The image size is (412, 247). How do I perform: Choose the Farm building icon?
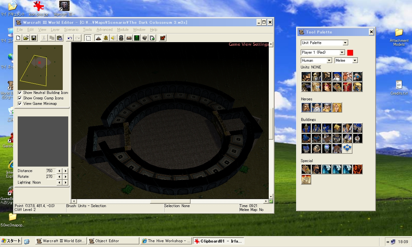click(x=337, y=128)
